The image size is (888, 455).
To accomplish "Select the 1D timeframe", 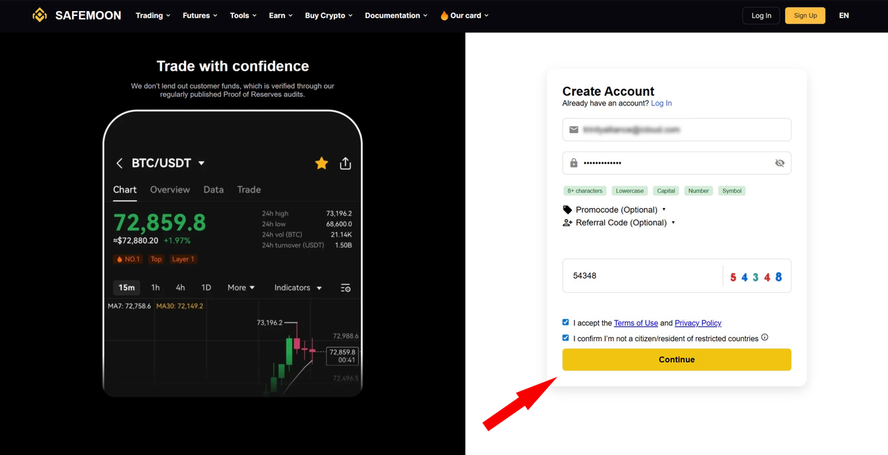I will pos(206,287).
